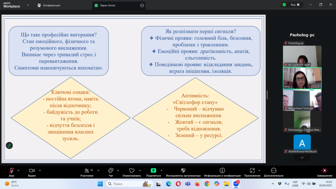336x189 pixels.
Task: Switch to the Конференция tab
Action: click(x=49, y=5)
